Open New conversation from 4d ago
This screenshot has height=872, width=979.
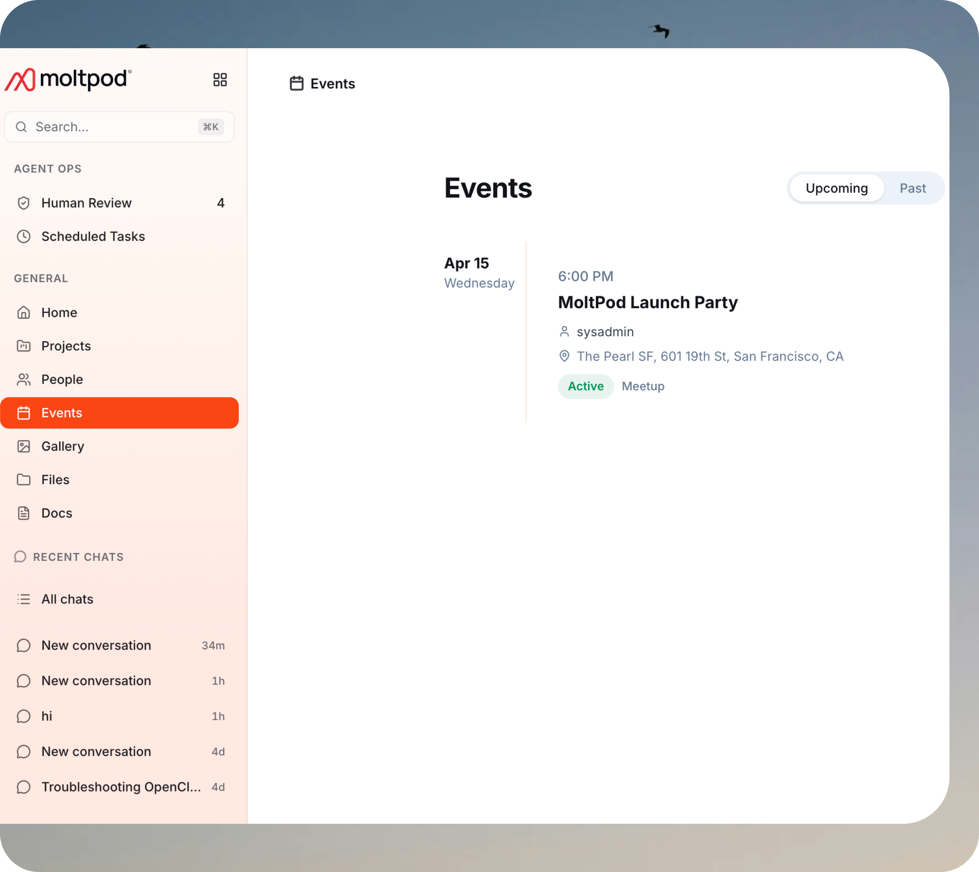pyautogui.click(x=119, y=752)
